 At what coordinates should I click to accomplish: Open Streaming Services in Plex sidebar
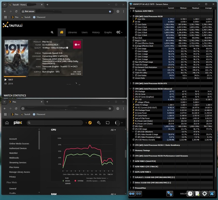tap(18, 162)
